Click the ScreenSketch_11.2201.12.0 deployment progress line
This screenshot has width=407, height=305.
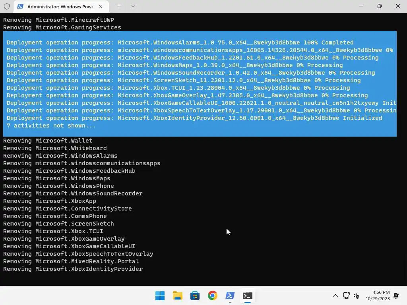[184, 80]
